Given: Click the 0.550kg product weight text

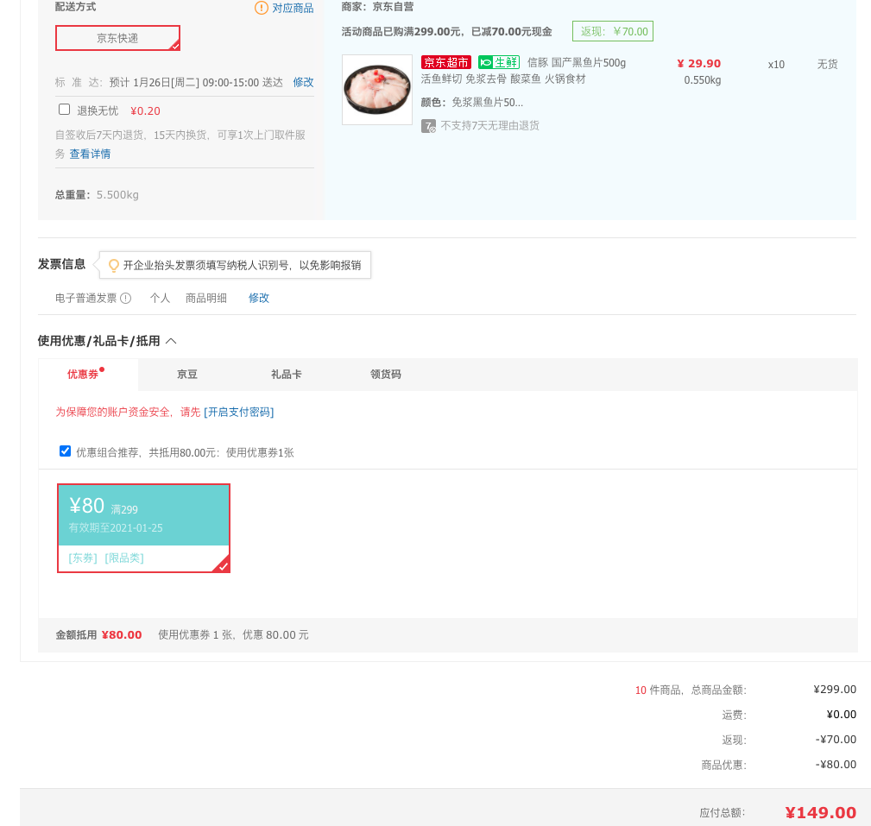Looking at the screenshot, I should [x=702, y=80].
